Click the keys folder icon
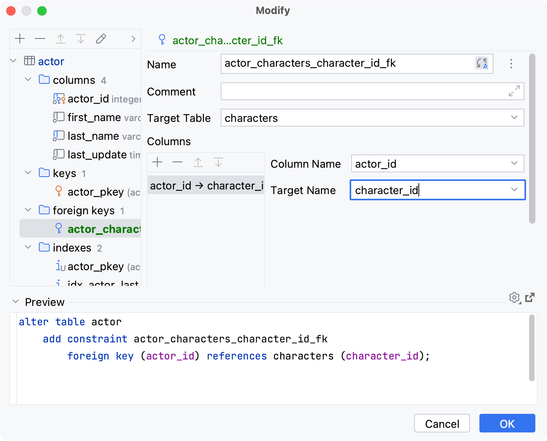Image resolution: width=547 pixels, height=441 pixels. [44, 173]
